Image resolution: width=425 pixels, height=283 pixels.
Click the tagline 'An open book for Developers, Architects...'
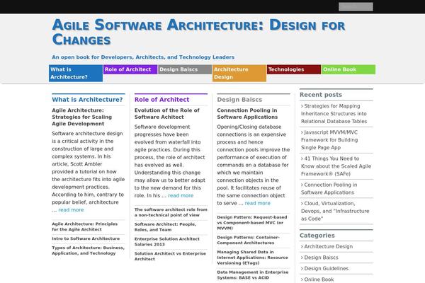[143, 57]
